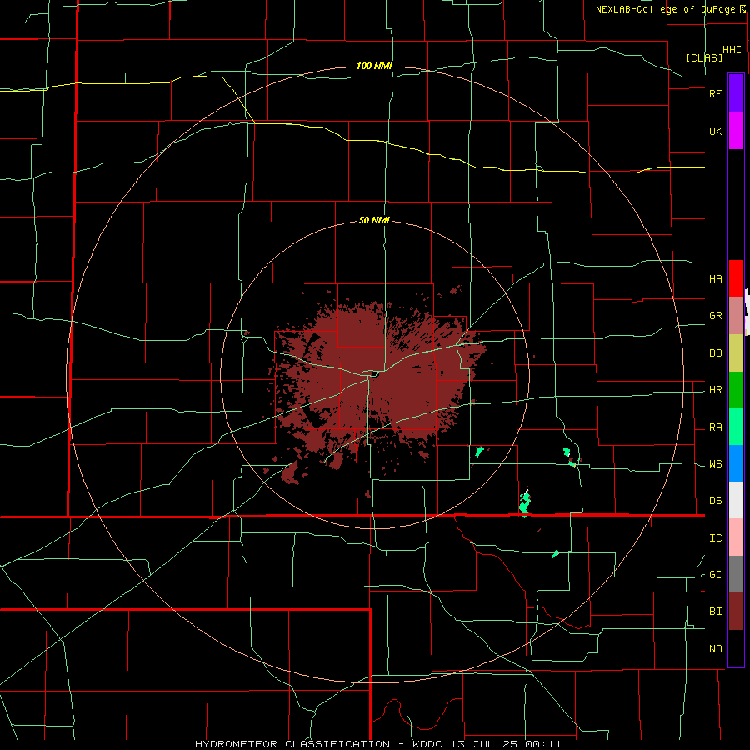The width and height of the screenshot is (750, 750).
Task: Click the [CLAS] units label
Action: pyautogui.click(x=704, y=57)
